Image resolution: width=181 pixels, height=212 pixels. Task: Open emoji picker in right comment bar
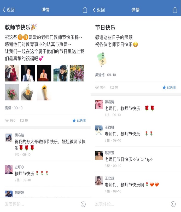[x=173, y=204]
